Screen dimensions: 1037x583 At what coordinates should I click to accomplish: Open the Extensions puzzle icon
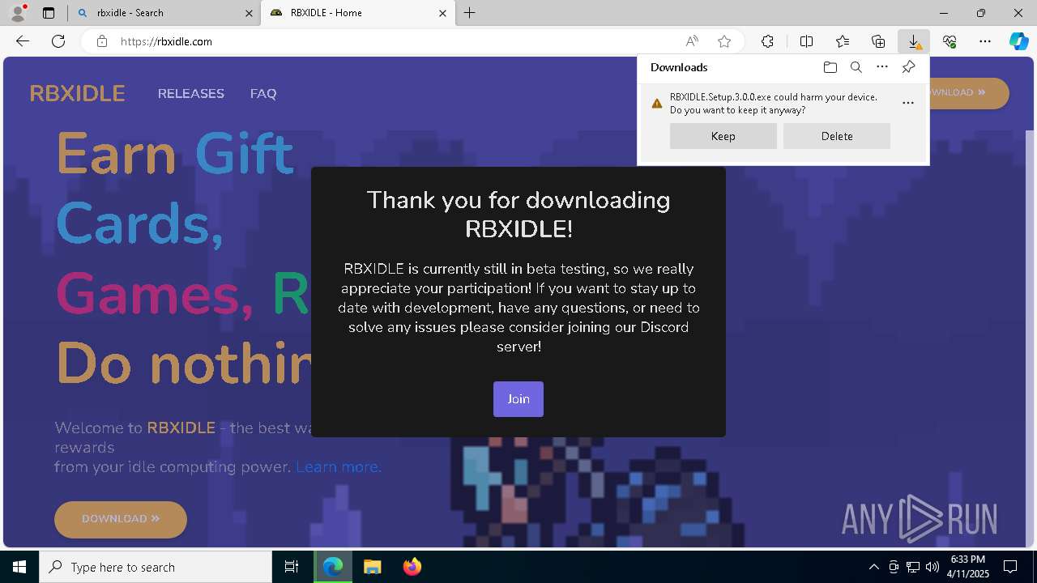coord(767,41)
